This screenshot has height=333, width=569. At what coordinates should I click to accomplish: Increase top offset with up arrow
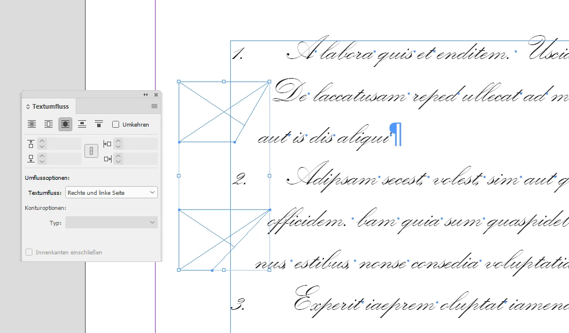click(42, 141)
